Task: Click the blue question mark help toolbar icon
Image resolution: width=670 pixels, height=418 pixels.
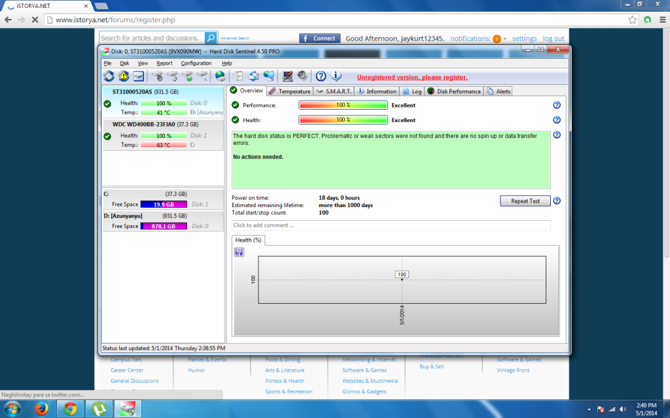Action: [321, 76]
